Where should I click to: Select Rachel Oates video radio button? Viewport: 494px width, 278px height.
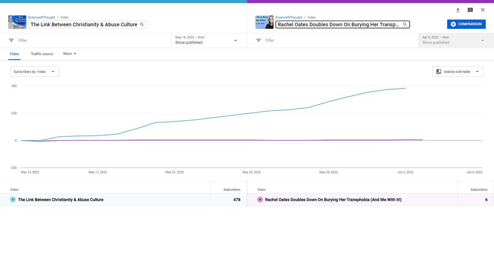coord(260,200)
